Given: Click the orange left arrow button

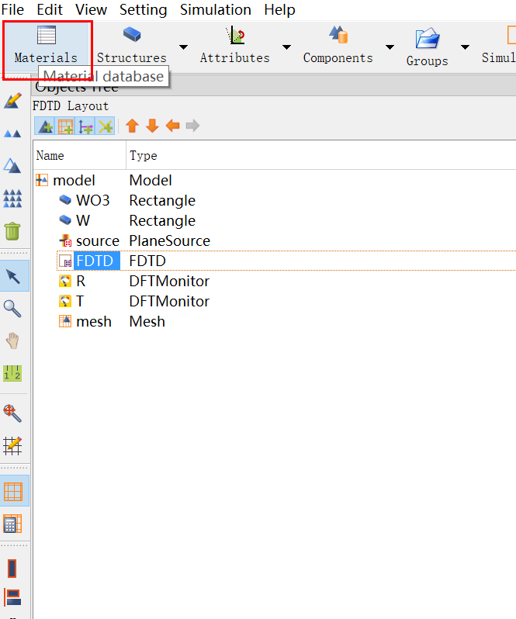Looking at the screenshot, I should click(172, 126).
